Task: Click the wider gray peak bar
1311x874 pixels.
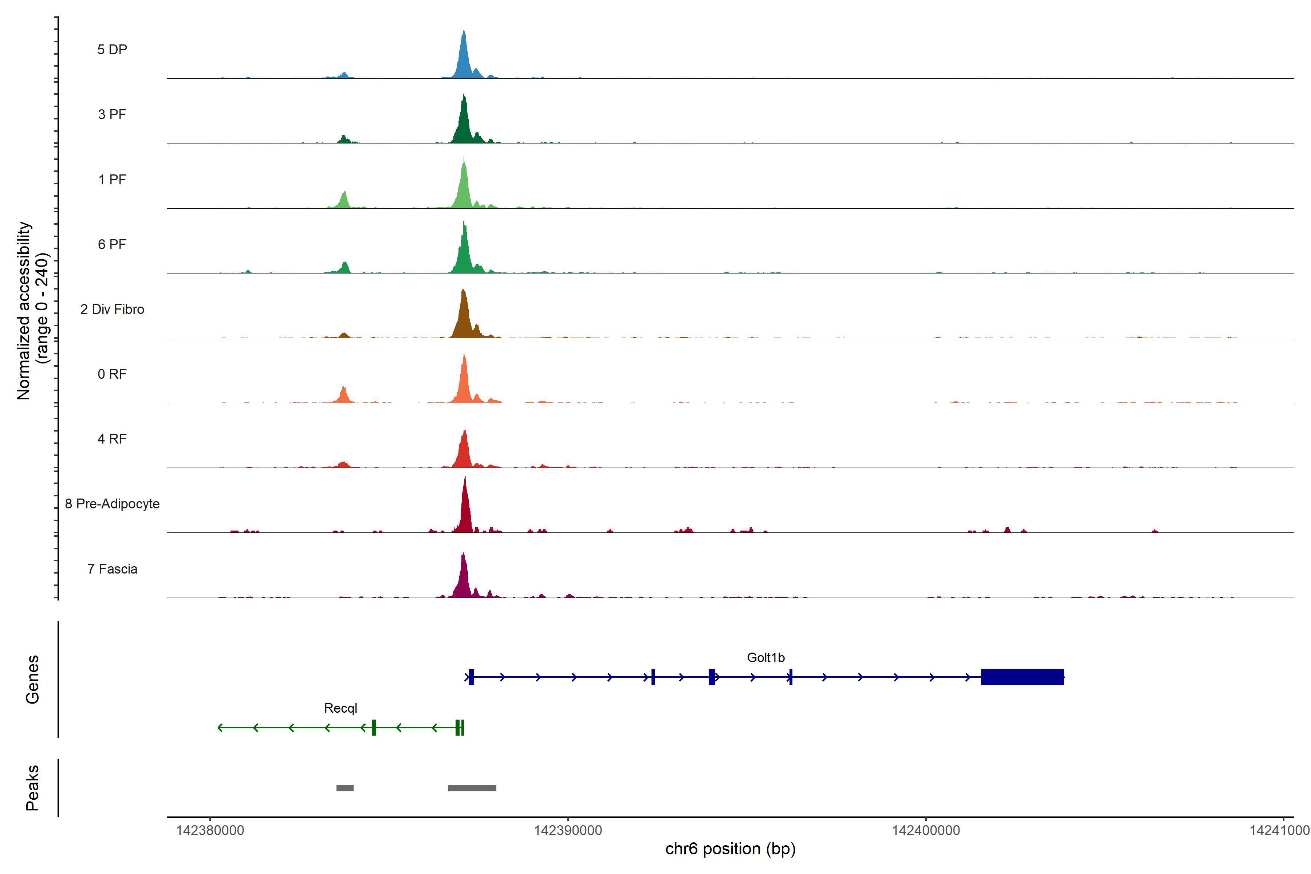Action: point(472,788)
